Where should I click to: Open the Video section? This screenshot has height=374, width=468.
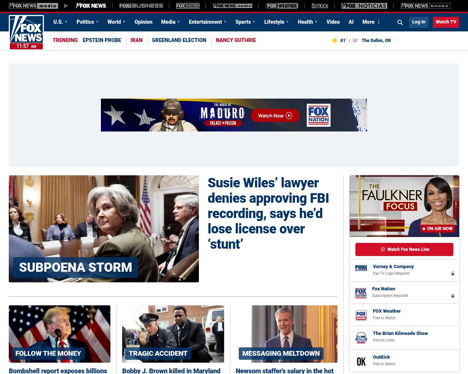(333, 22)
